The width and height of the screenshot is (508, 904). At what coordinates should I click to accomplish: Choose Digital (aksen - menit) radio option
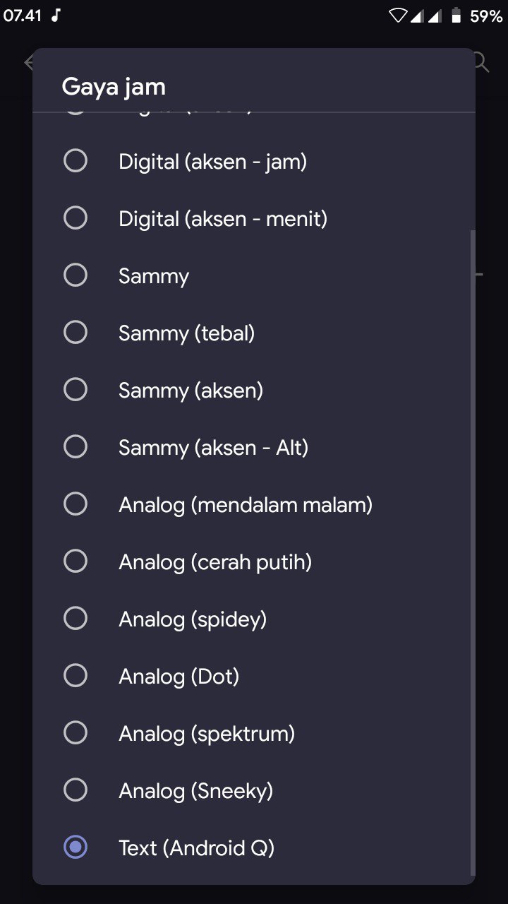[x=254, y=219]
